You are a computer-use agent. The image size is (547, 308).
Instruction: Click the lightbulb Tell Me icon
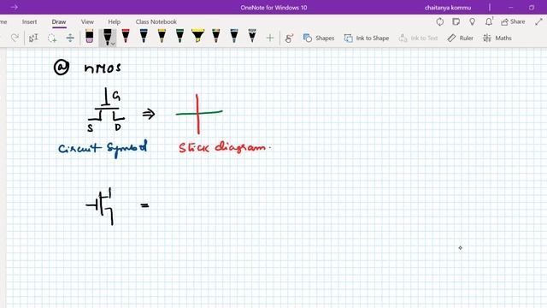point(473,21)
